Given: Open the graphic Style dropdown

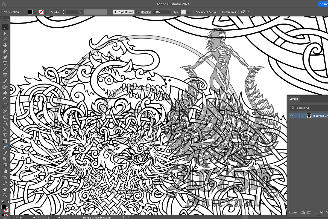Looking at the screenshot, I should [188, 12].
